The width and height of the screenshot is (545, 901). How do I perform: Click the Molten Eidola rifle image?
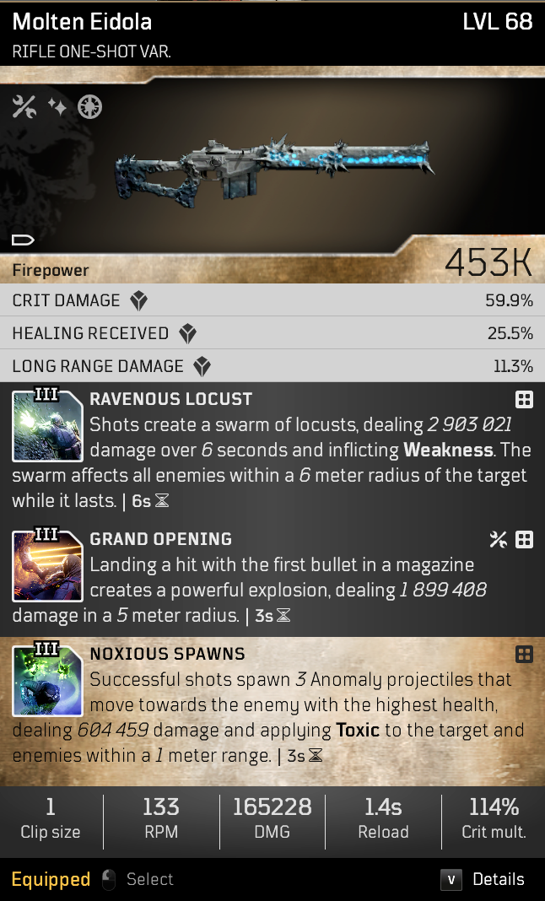[x=275, y=170]
